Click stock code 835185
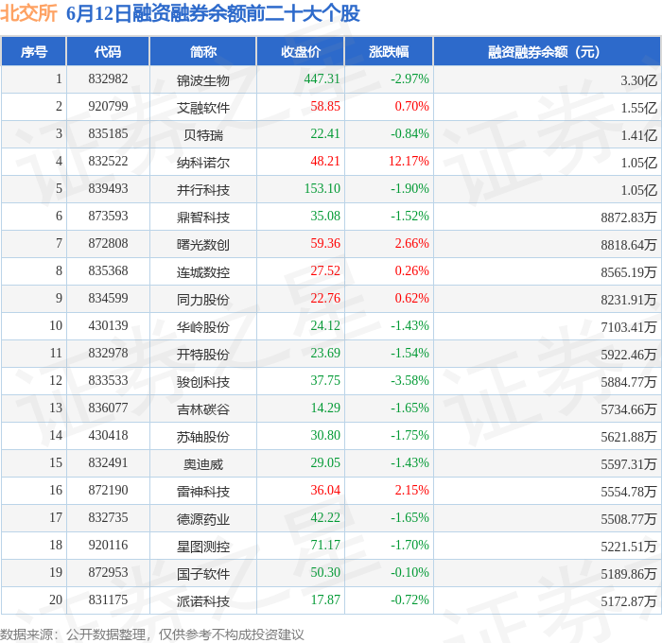Screen dimensions: 662x643 108,134
